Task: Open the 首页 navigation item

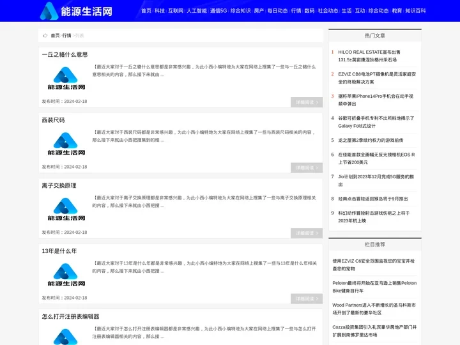Action: point(146,11)
